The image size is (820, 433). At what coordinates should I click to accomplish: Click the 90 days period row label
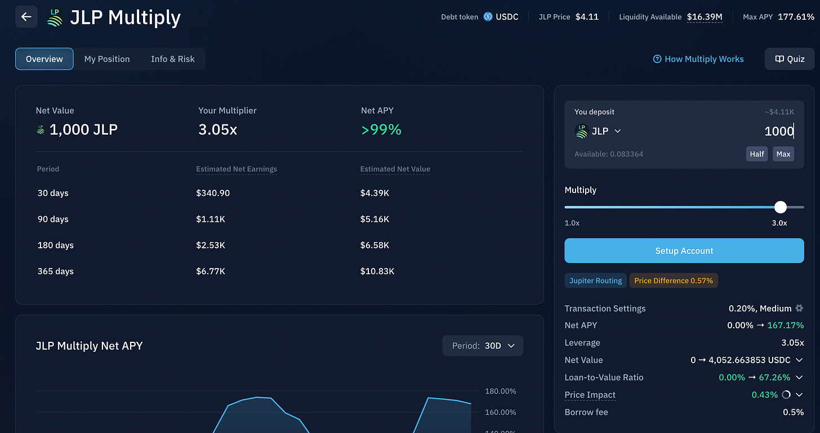click(53, 219)
